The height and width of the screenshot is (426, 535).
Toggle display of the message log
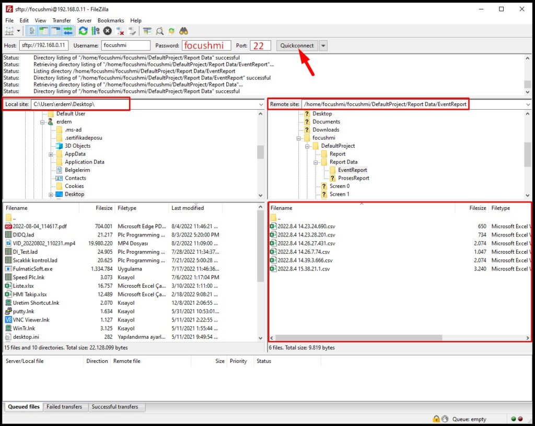click(33, 31)
